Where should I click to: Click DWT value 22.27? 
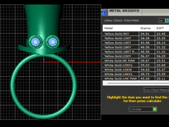pyautogui.click(x=161, y=70)
